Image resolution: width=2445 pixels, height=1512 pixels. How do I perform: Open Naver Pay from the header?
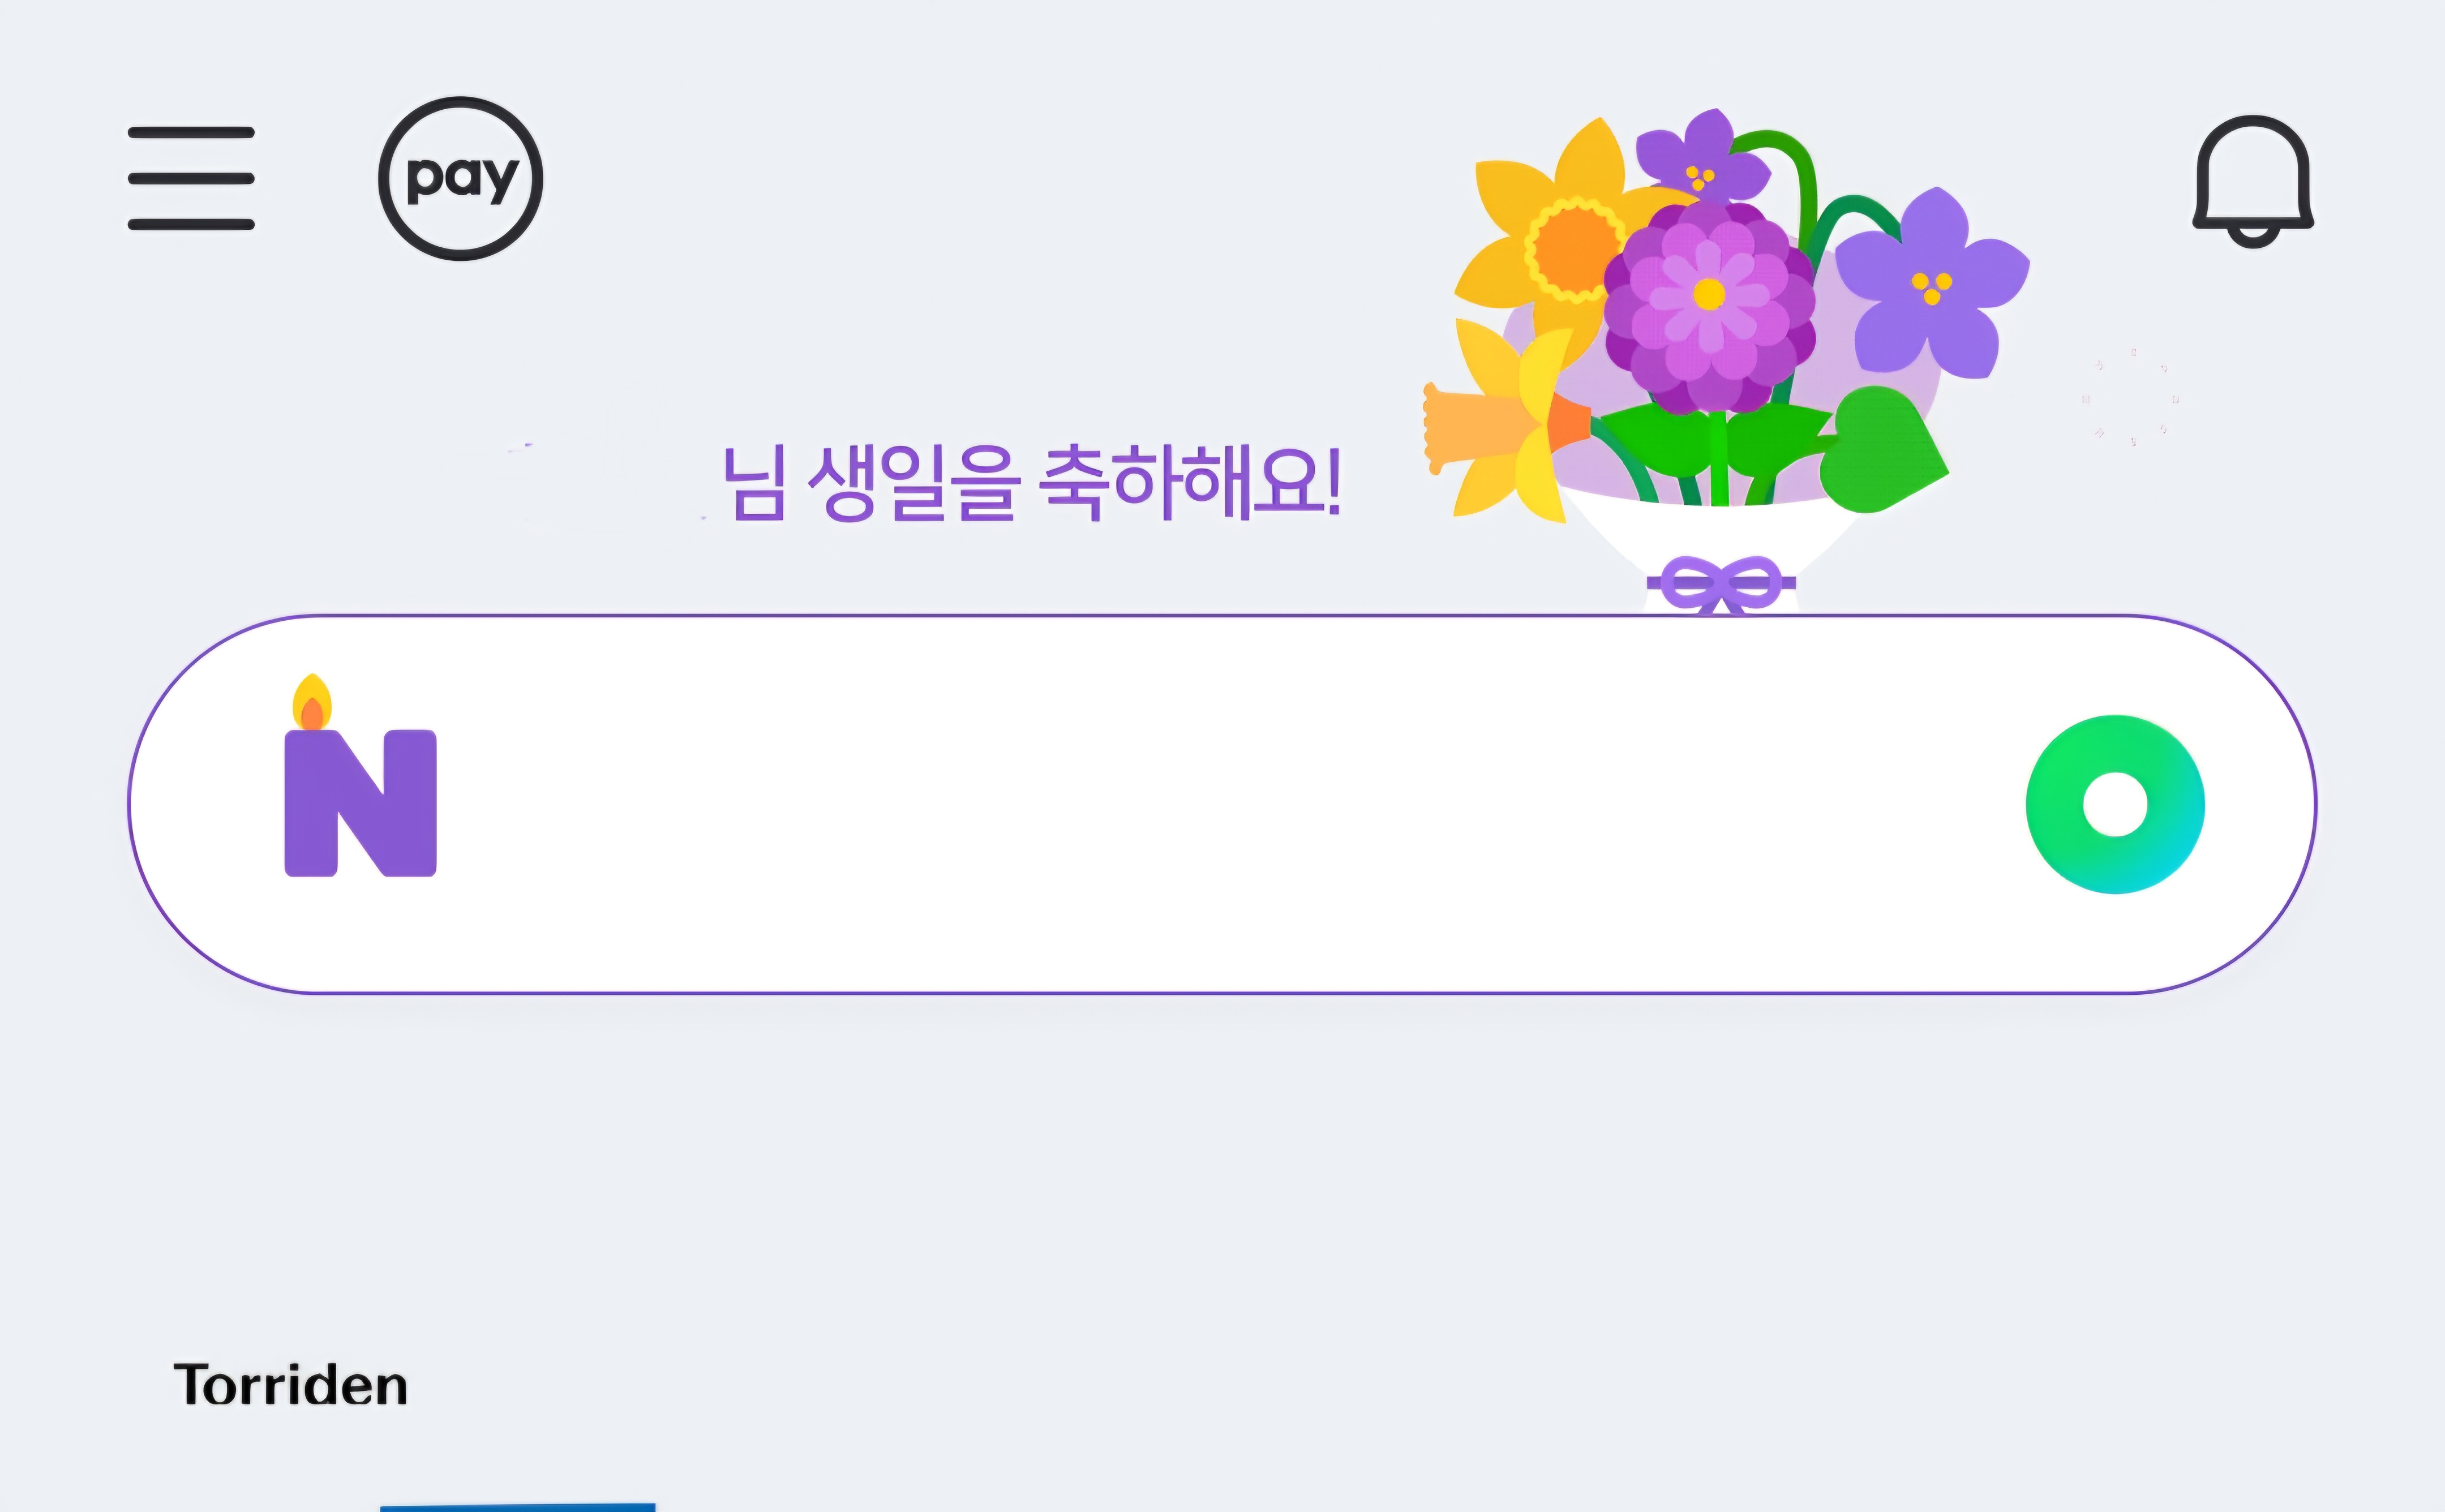tap(461, 179)
